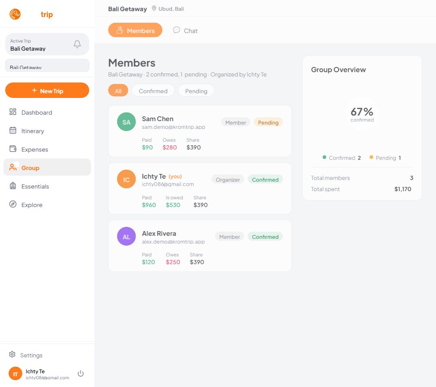The image size is (436, 387).
Task: Click the Kromtrip logo icon
Action: (15, 14)
